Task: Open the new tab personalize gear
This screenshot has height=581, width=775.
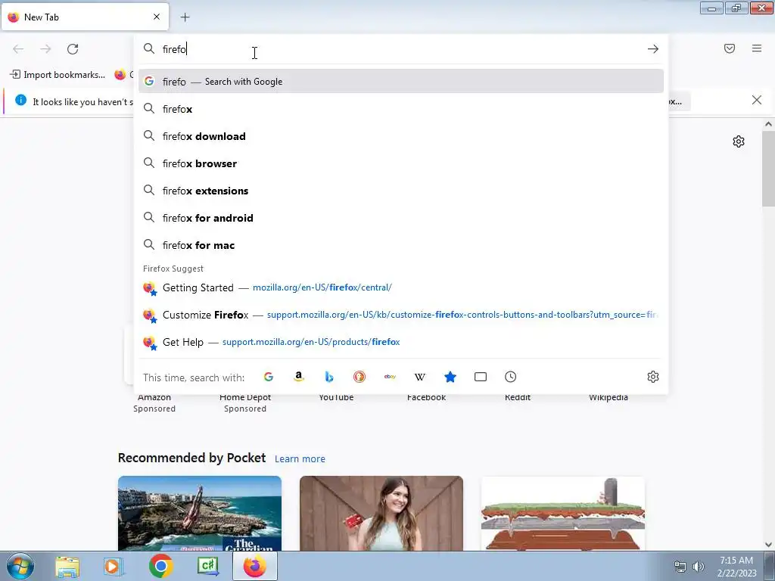Action: point(739,141)
